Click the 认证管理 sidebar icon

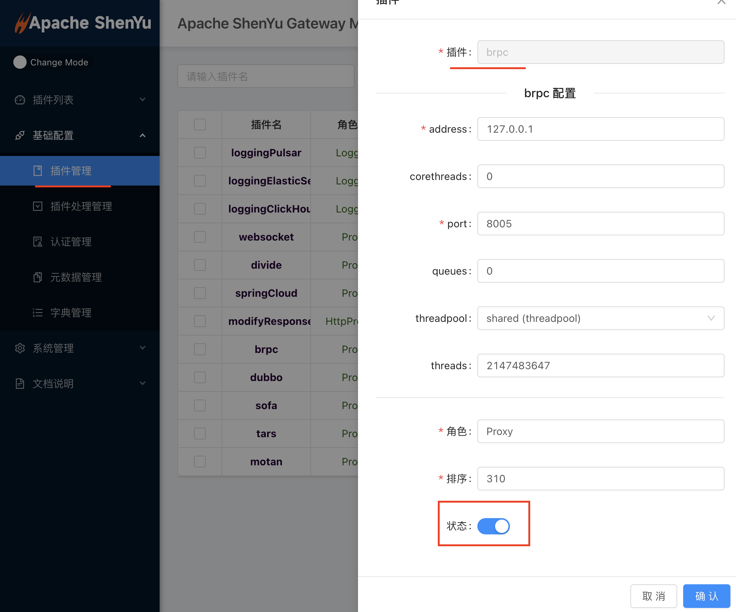[x=38, y=242]
